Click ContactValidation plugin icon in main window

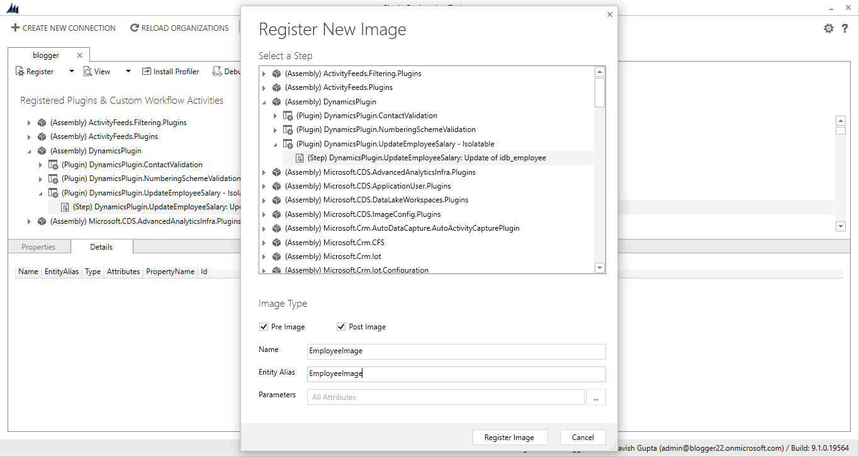click(53, 165)
